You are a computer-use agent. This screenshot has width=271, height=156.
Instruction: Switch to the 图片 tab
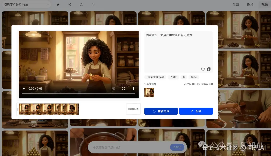click(x=250, y=5)
